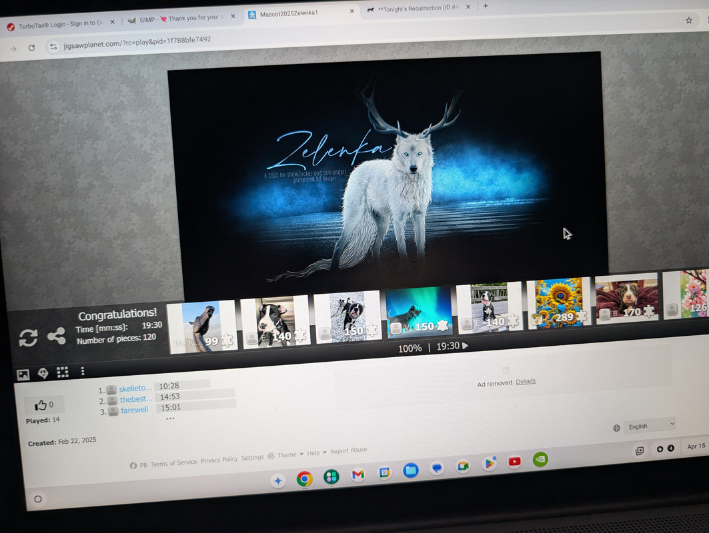Click the site info icon in address bar

tap(53, 46)
